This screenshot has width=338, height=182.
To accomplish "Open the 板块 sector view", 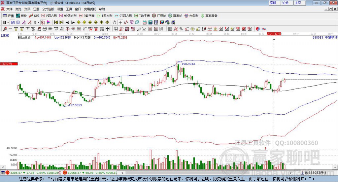I will (21, 16).
